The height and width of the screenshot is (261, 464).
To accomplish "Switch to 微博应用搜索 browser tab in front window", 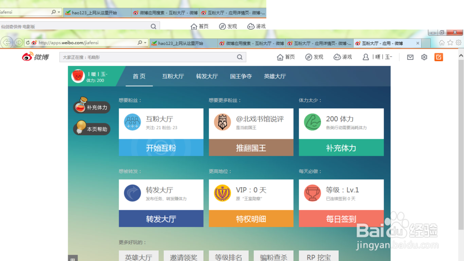I will click(252, 43).
